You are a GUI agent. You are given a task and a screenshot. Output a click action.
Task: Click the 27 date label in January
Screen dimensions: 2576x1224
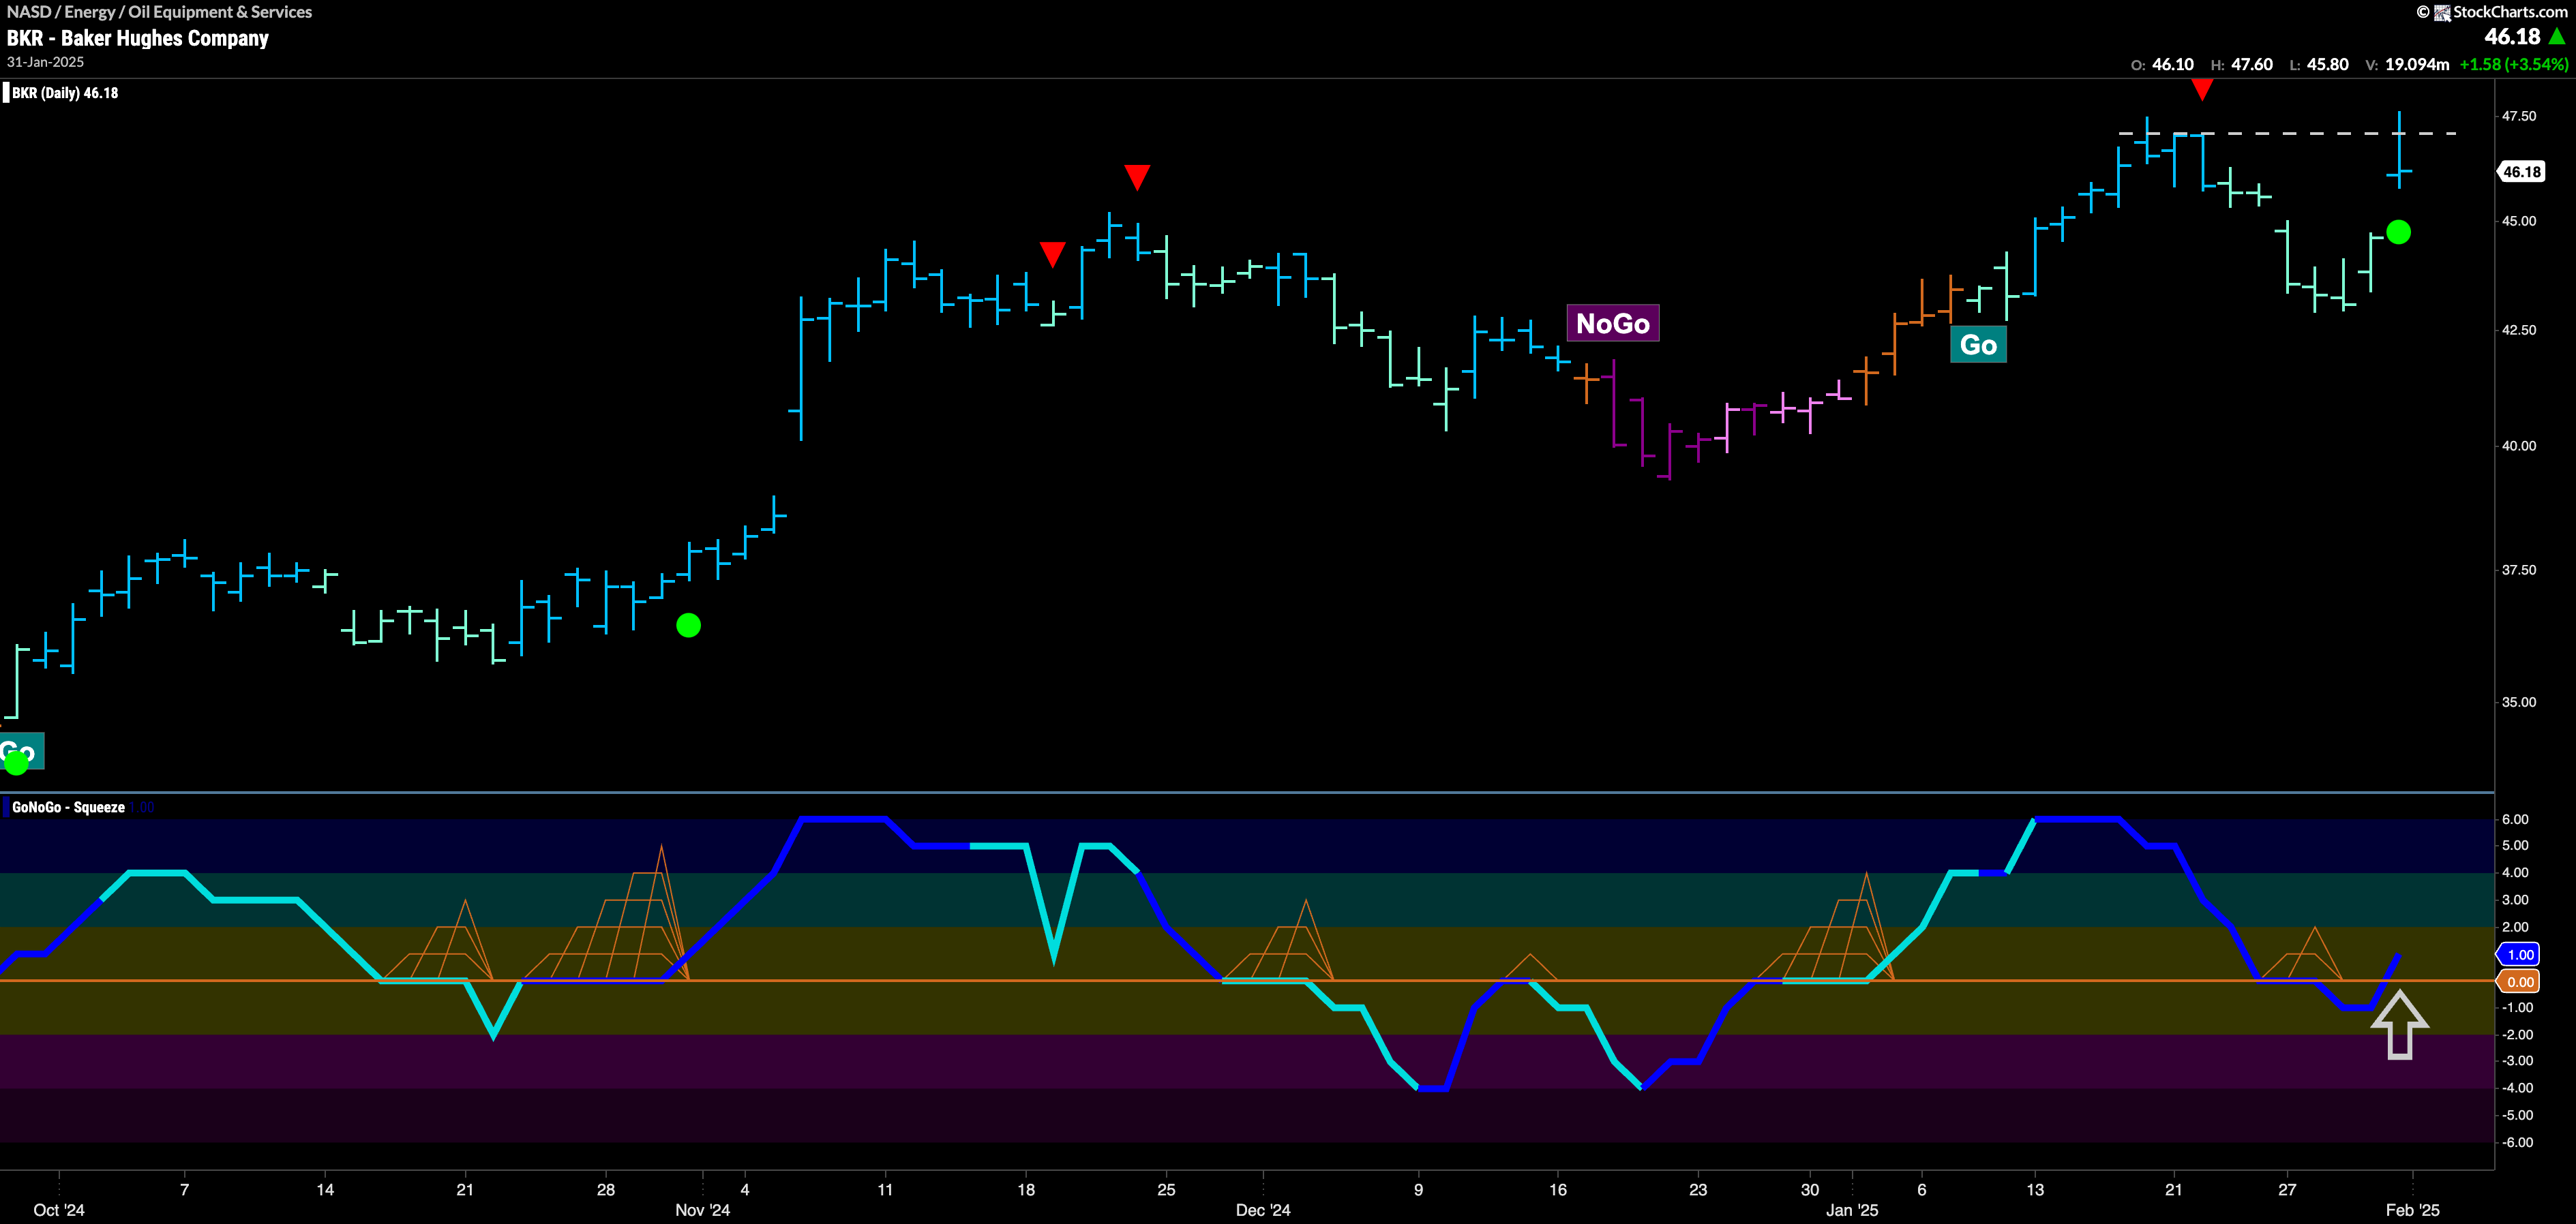tap(2287, 1190)
